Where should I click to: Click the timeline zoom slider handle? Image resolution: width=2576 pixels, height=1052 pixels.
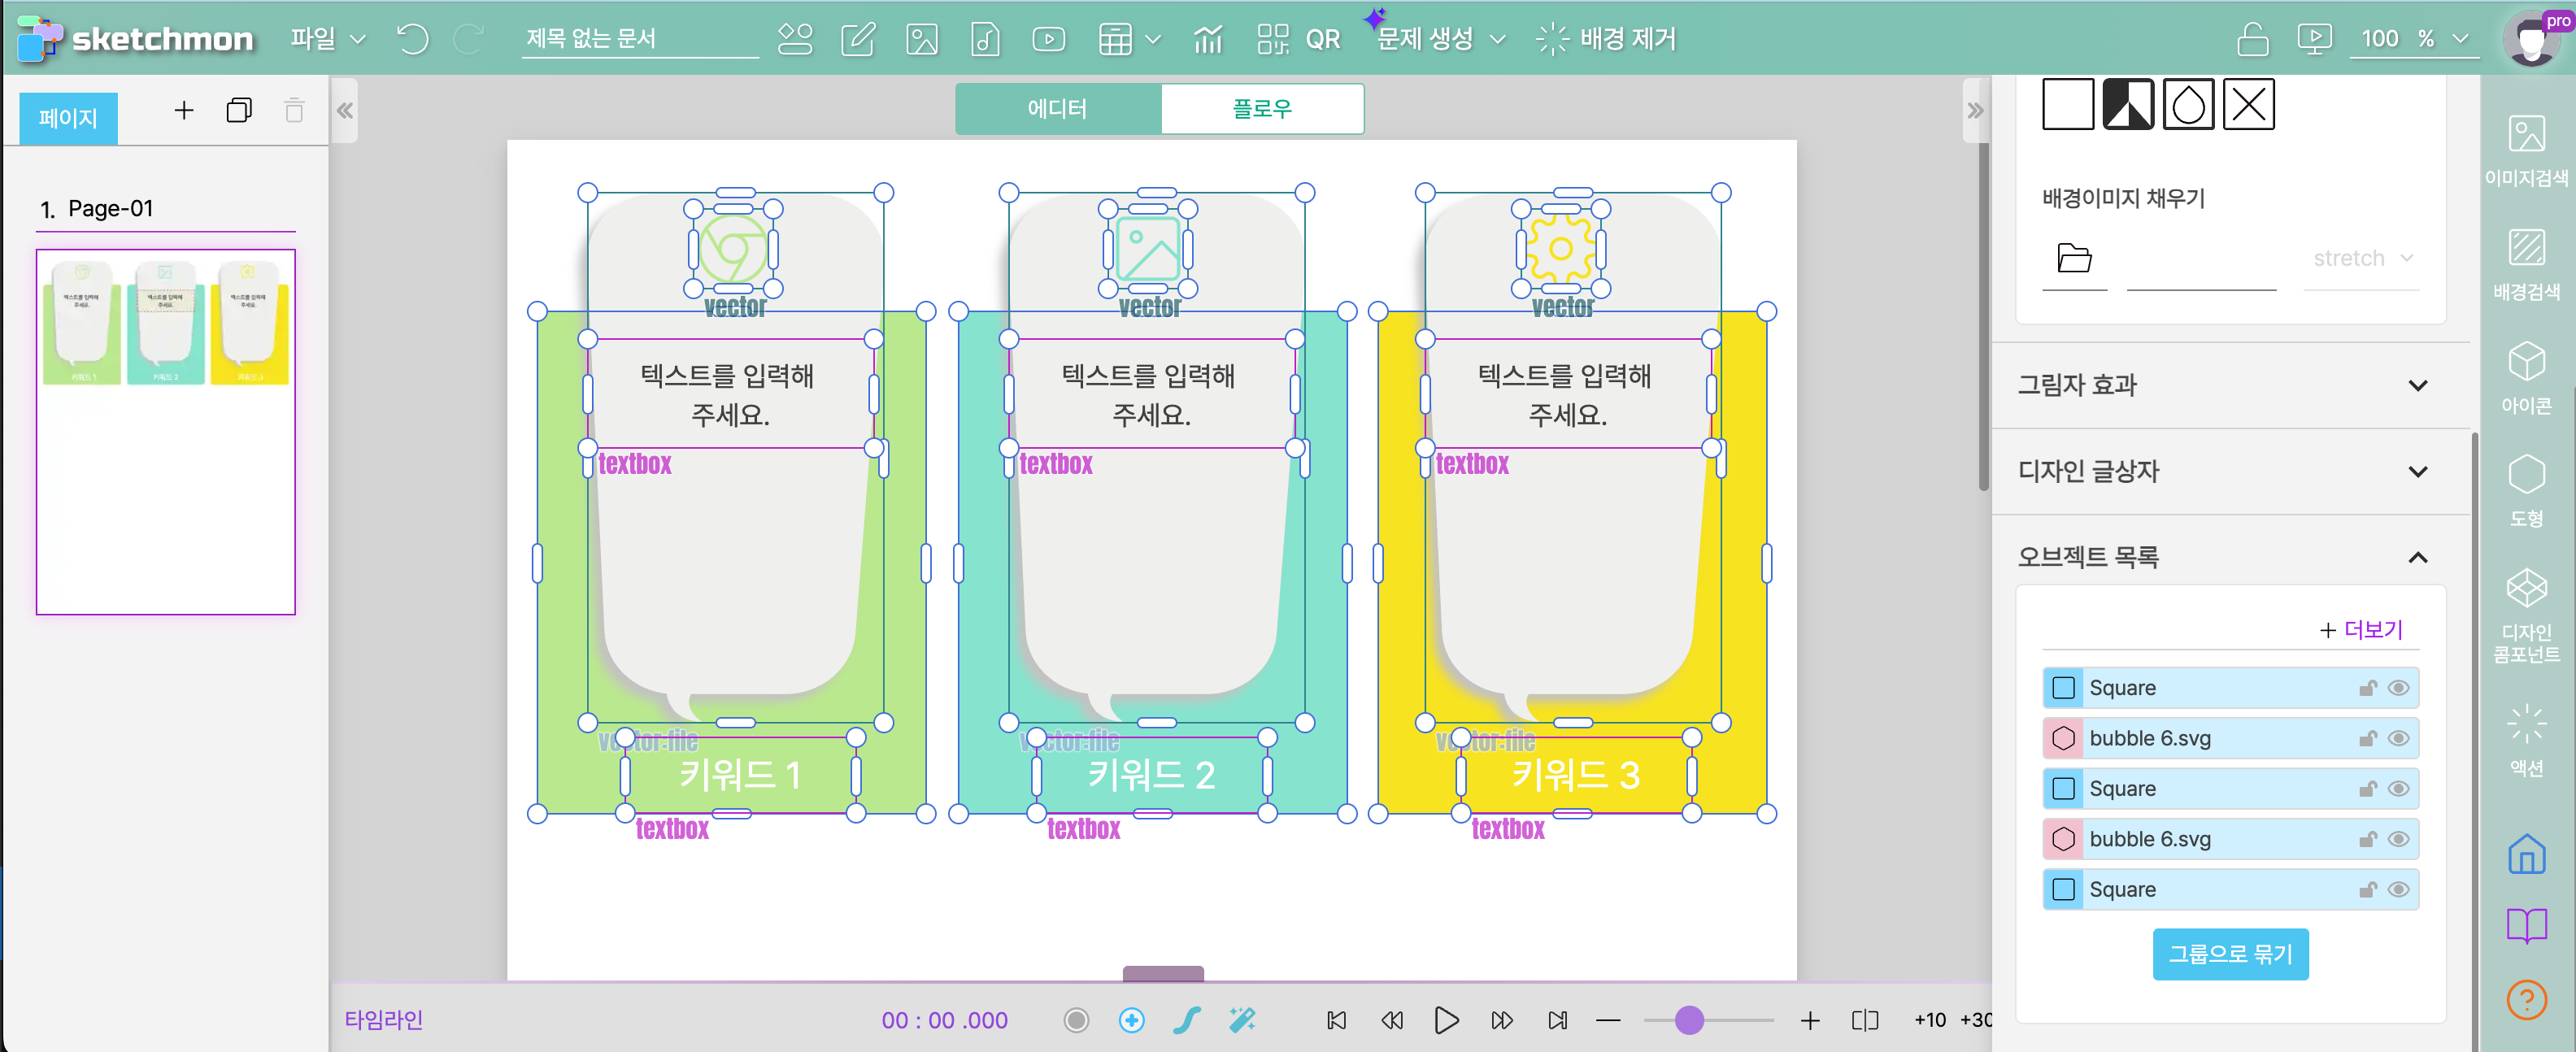pos(1688,1020)
